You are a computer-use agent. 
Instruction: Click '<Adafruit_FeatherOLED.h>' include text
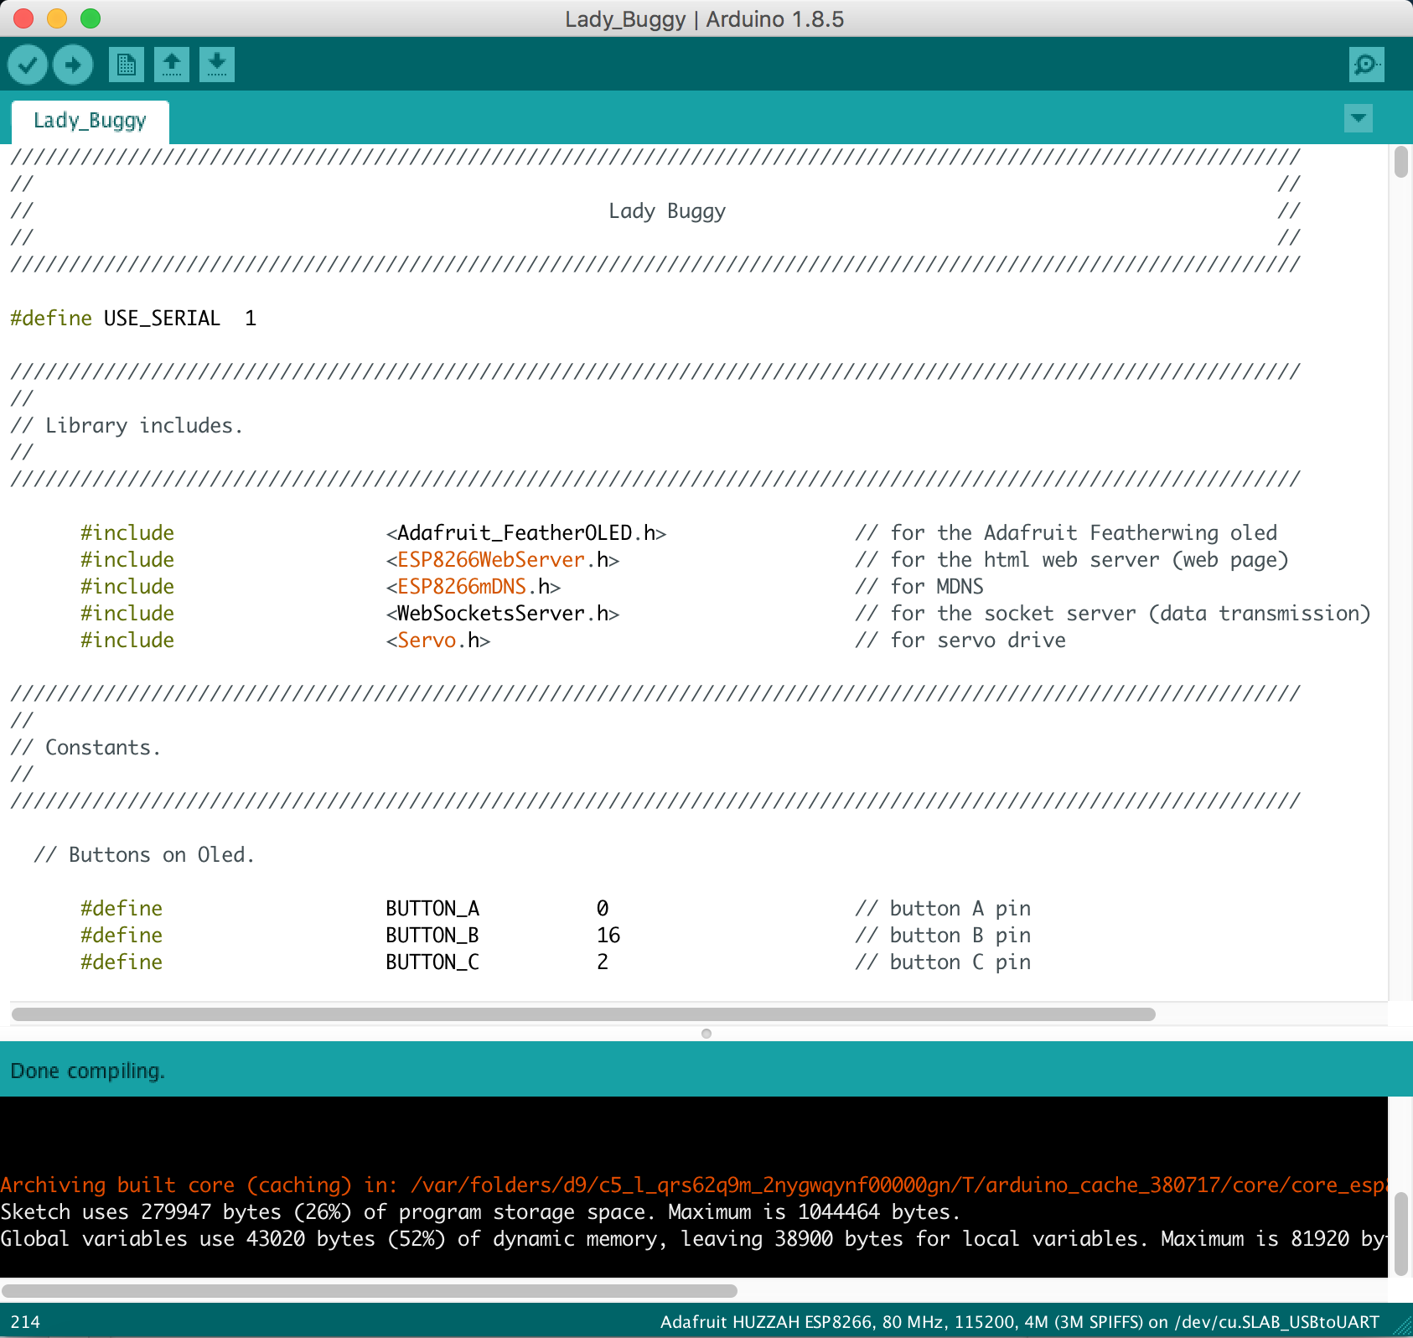pyautogui.click(x=526, y=533)
